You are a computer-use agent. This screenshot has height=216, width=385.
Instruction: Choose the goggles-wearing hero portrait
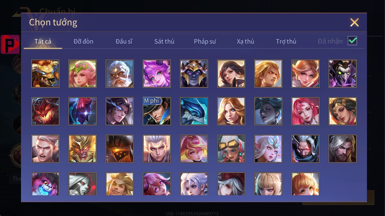[x=231, y=149]
